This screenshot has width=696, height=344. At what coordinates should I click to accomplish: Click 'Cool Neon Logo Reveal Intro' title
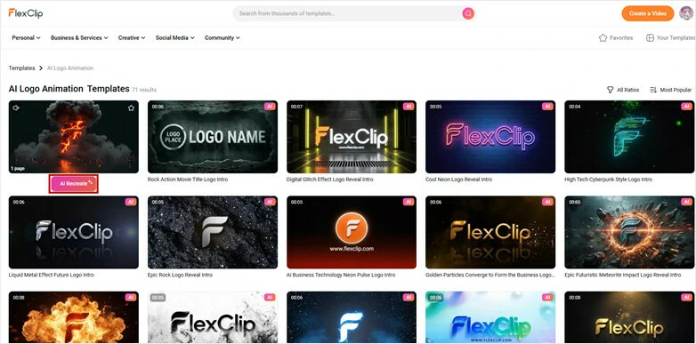[458, 180]
